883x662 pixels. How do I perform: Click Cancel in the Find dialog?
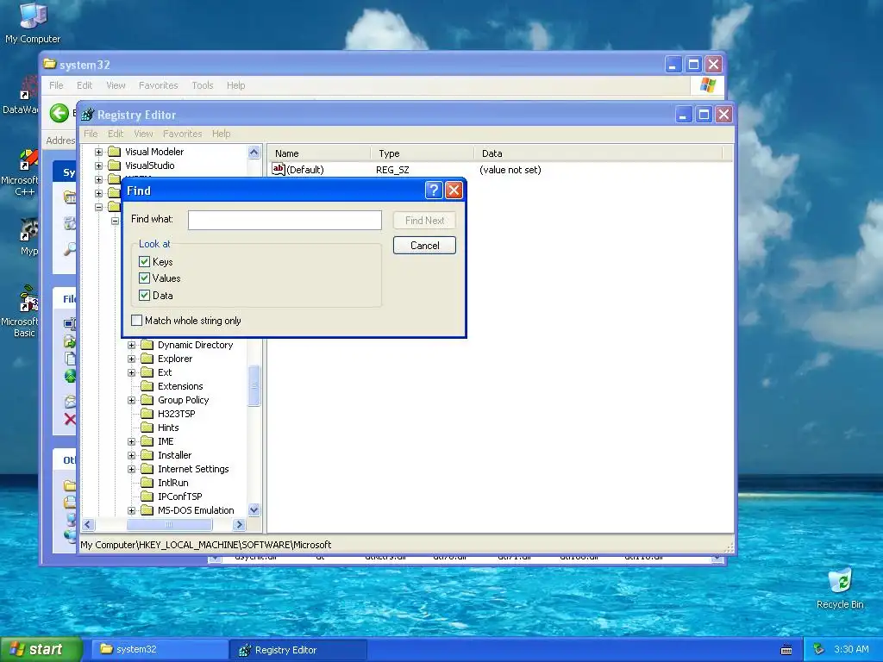pos(424,245)
